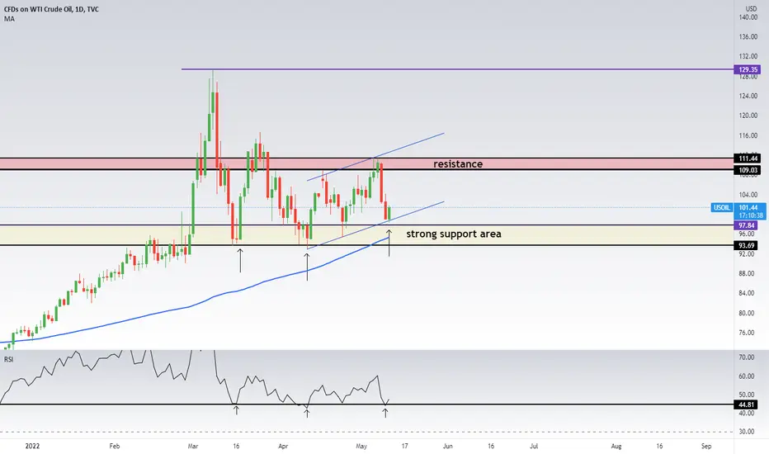Click the USD currency label on the price axis
This screenshot has width=769, height=454.
pos(751,9)
